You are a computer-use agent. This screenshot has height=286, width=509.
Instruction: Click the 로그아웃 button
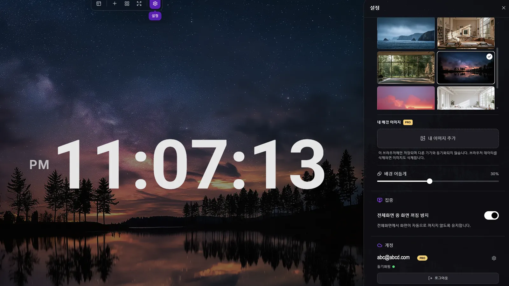click(438, 278)
